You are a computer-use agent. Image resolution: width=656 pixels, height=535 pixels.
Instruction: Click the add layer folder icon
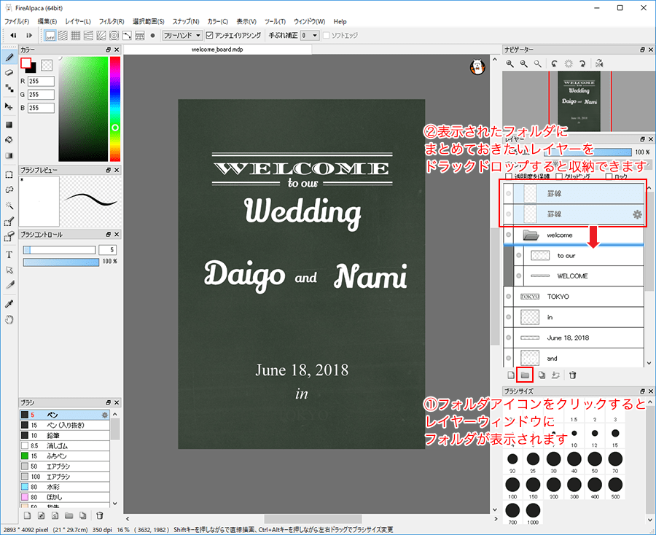525,375
